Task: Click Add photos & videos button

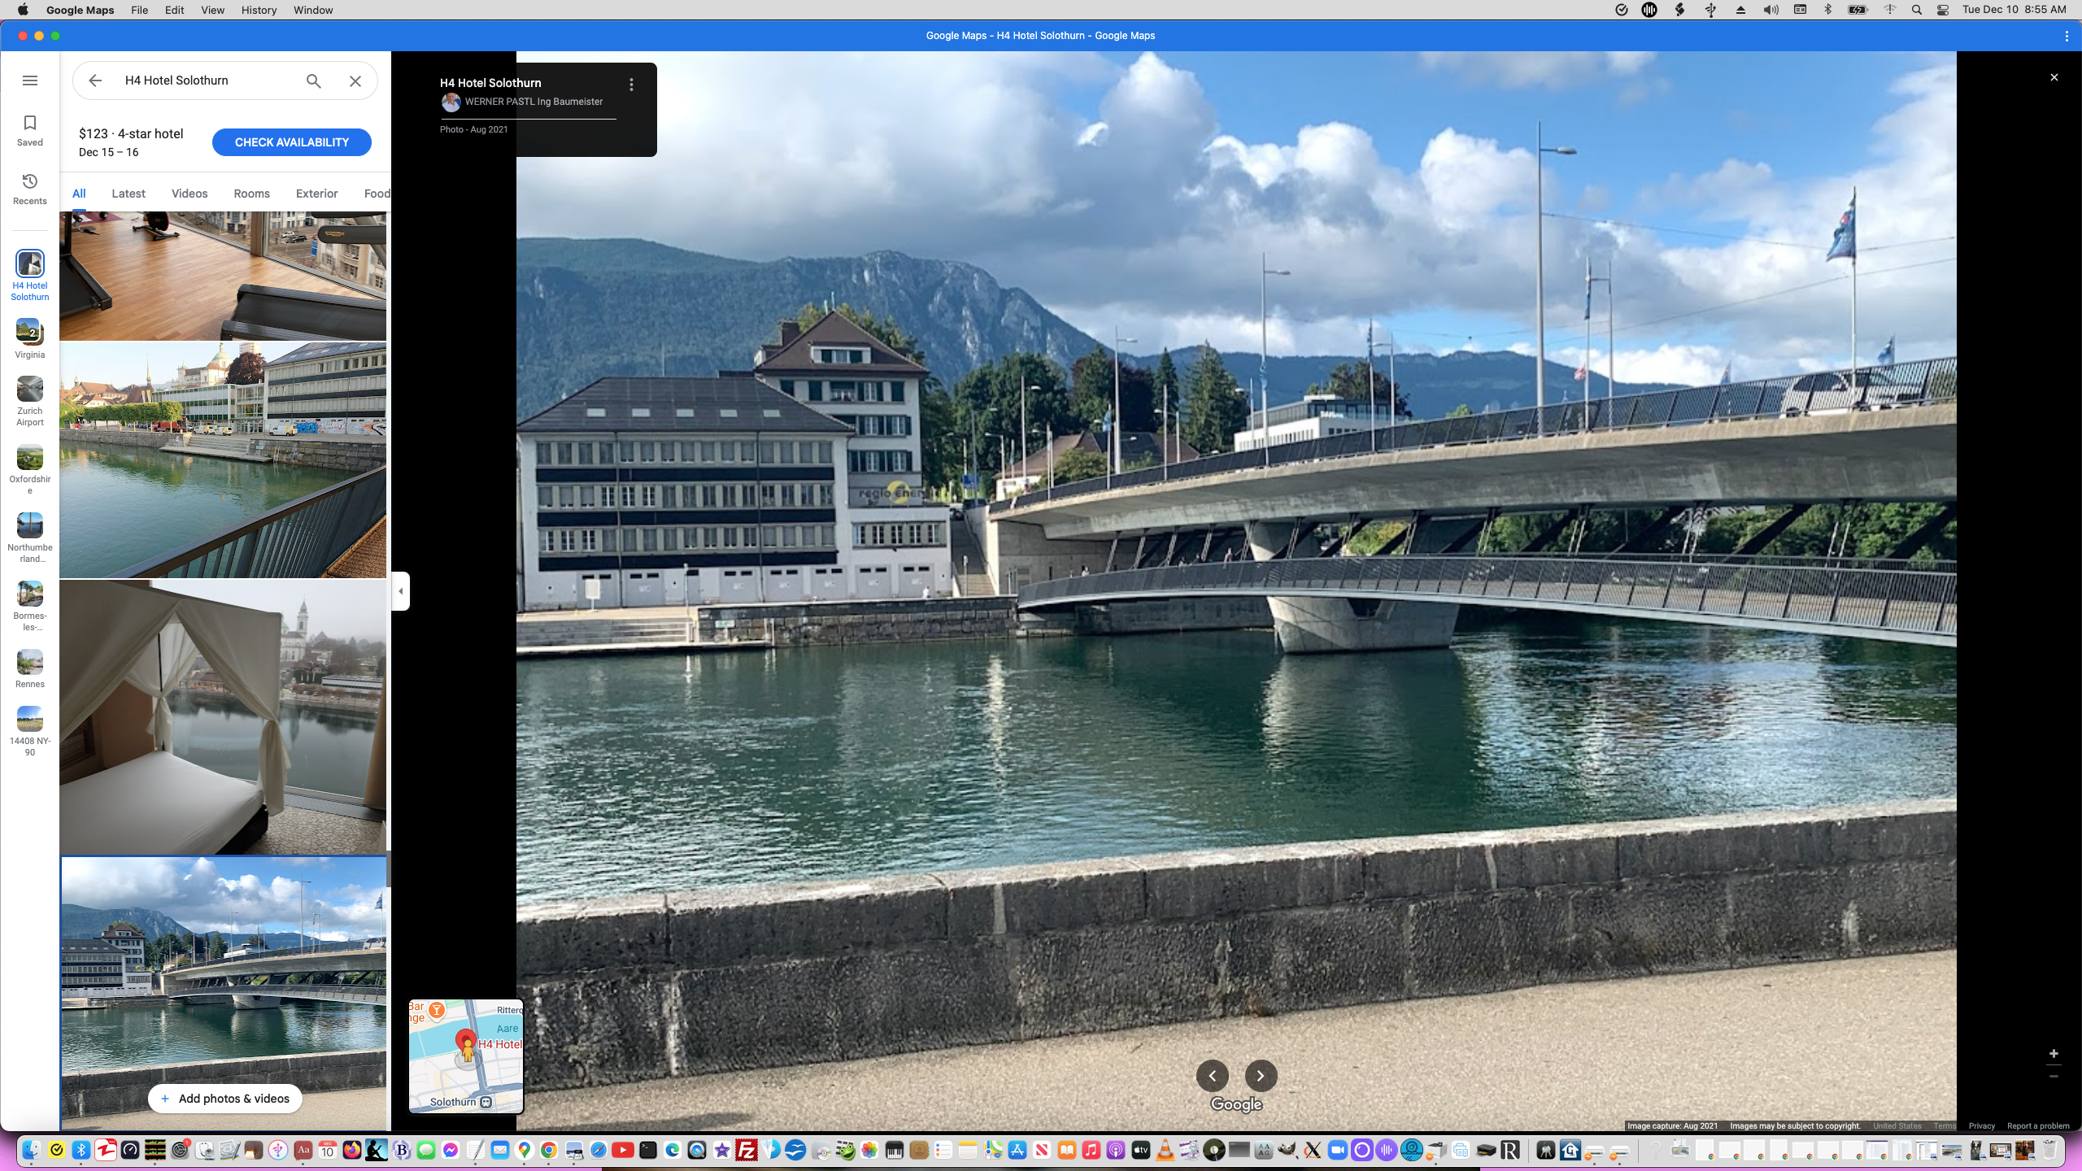Action: (224, 1099)
